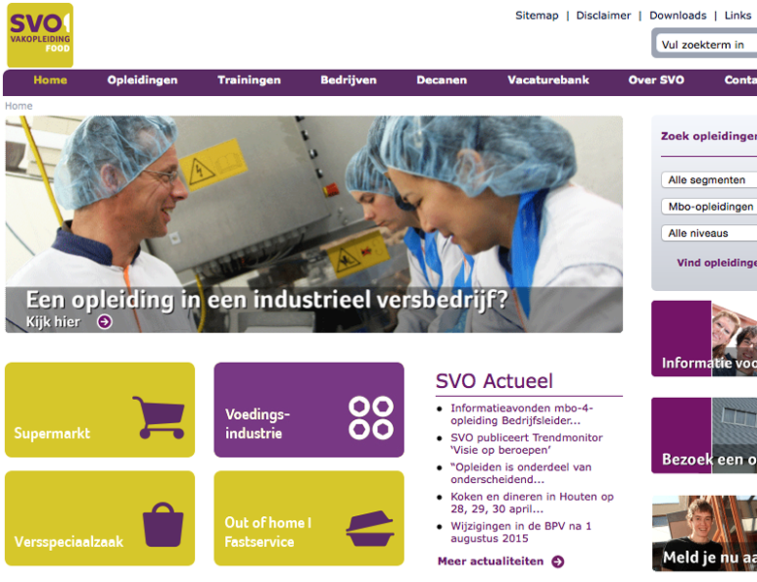
Task: Open the Alle segmenten dropdown
Action: coord(708,180)
